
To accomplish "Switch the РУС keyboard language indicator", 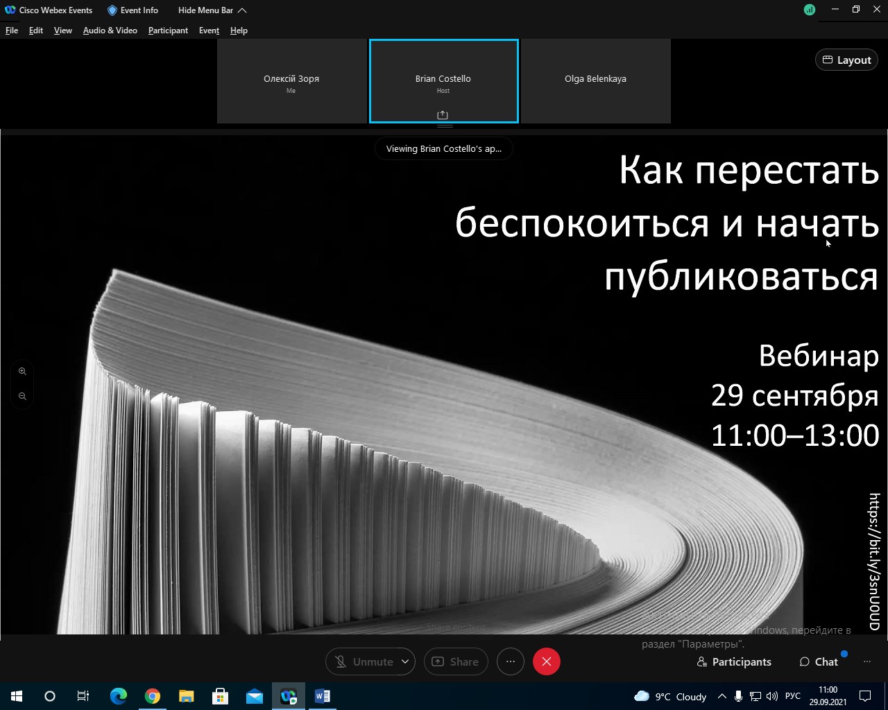I will (x=793, y=696).
